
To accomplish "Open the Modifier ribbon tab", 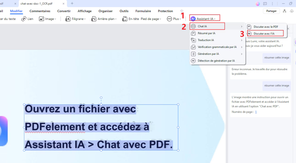I will 16,11.
